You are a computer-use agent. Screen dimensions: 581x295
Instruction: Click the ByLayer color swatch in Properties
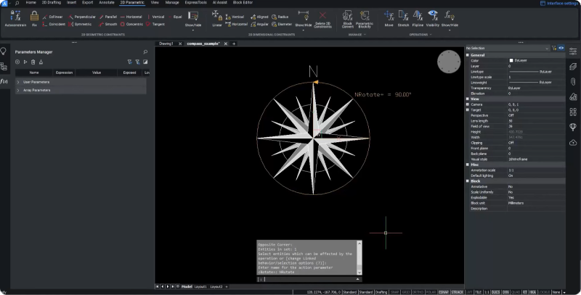point(511,60)
